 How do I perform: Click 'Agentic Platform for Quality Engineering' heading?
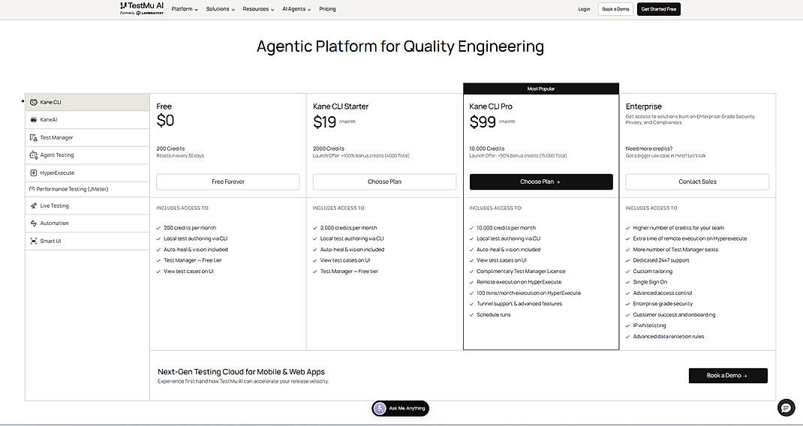coord(401,46)
